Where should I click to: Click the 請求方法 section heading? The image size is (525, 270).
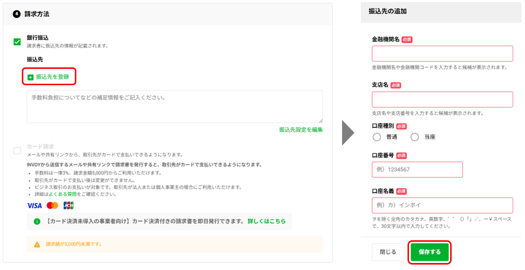37,14
